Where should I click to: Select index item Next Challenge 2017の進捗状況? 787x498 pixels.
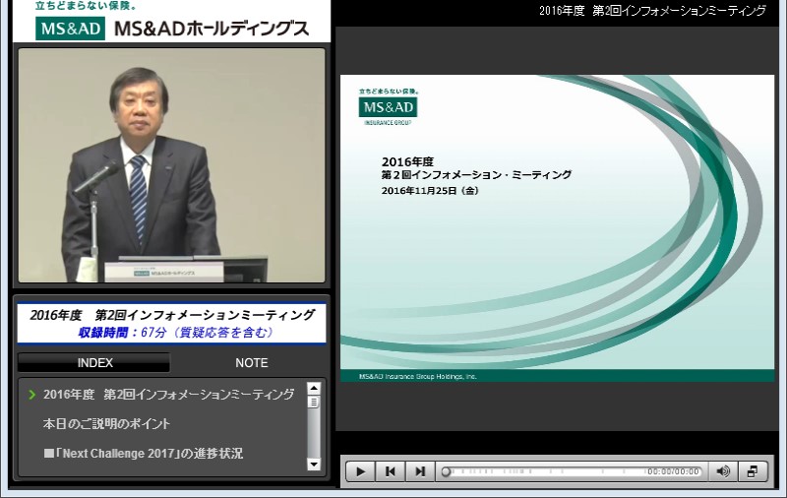point(144,454)
